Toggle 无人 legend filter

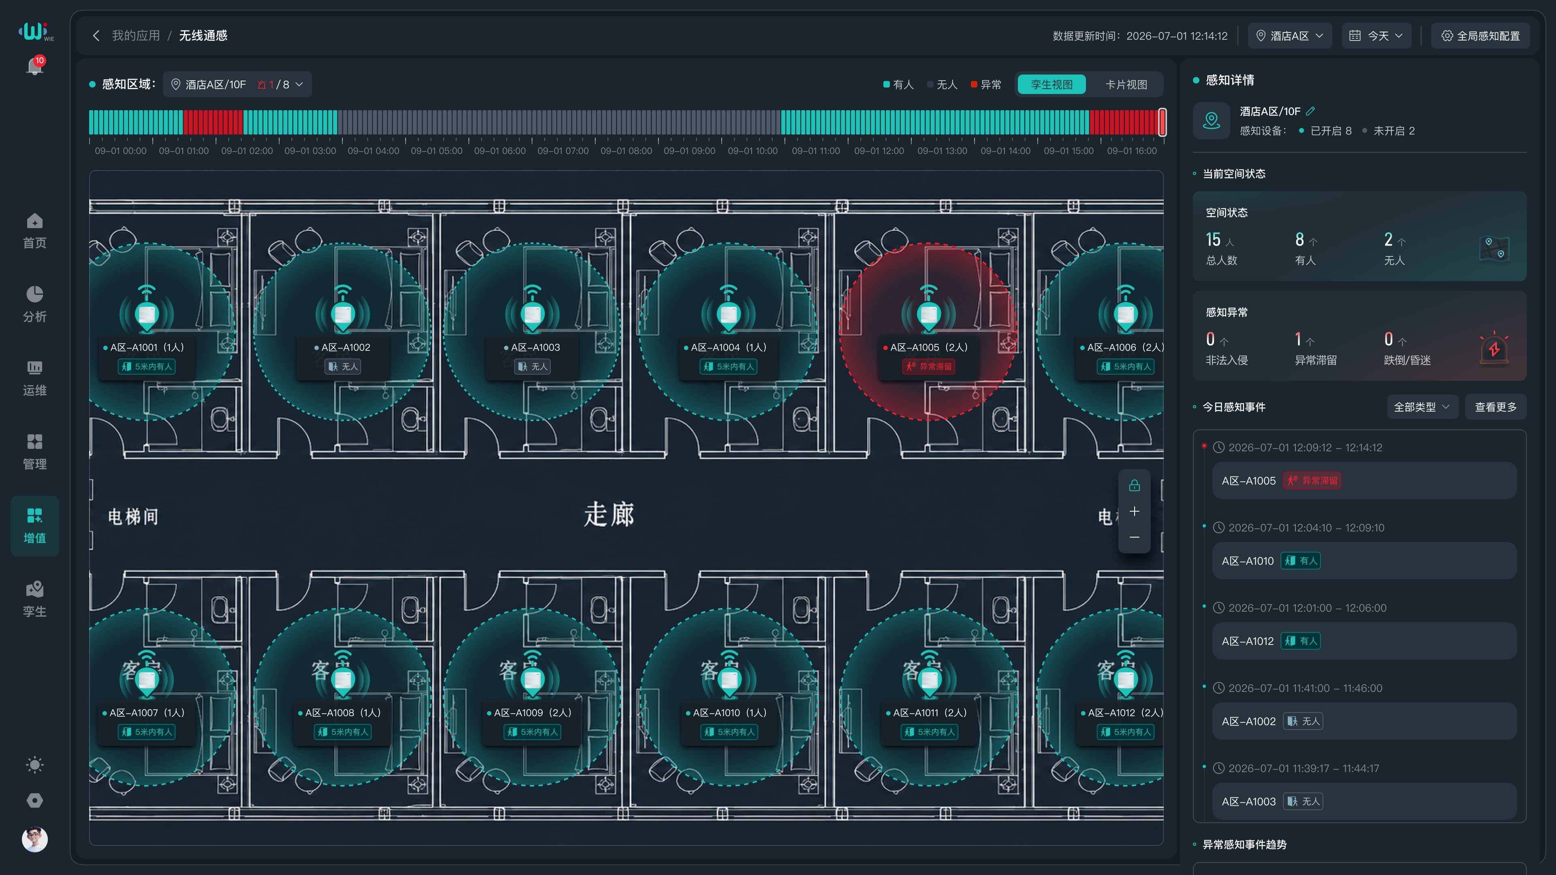point(942,85)
